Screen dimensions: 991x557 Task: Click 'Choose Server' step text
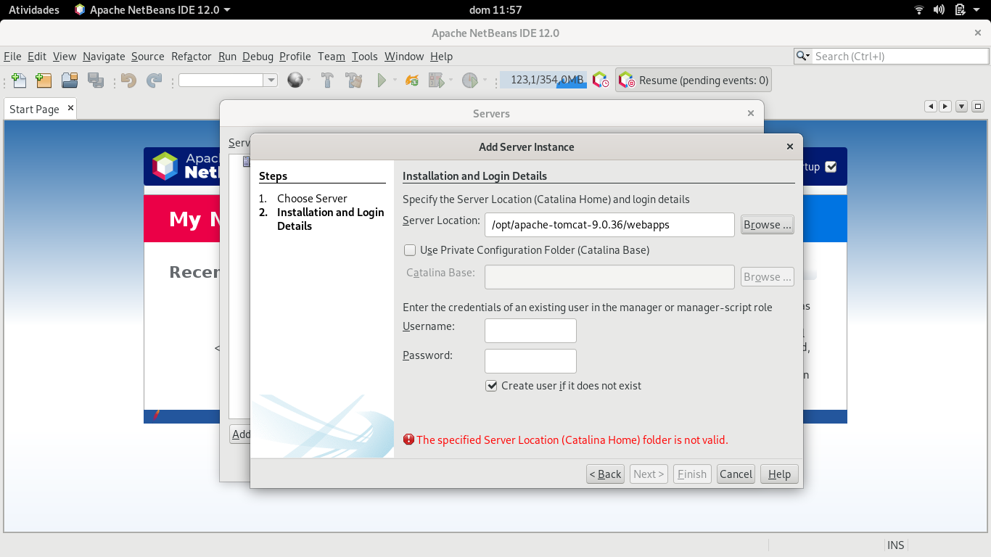tap(312, 199)
